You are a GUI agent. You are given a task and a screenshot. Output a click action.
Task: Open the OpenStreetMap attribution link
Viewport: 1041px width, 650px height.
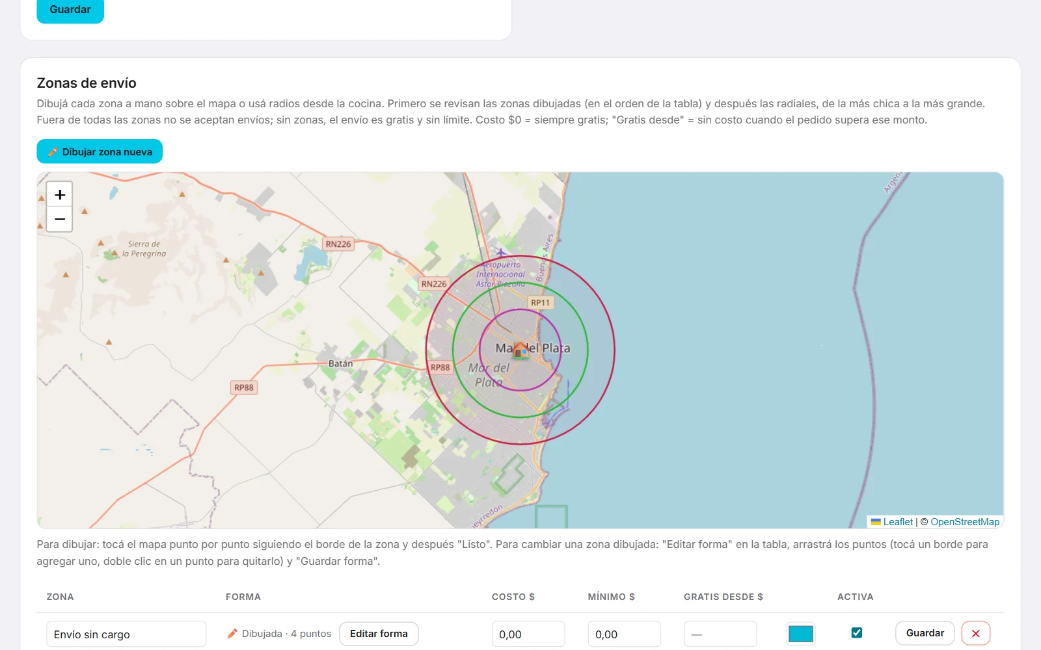[965, 522]
